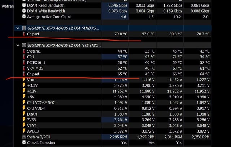
Task: Select the VRM MOS sensor label
Action: [35, 68]
